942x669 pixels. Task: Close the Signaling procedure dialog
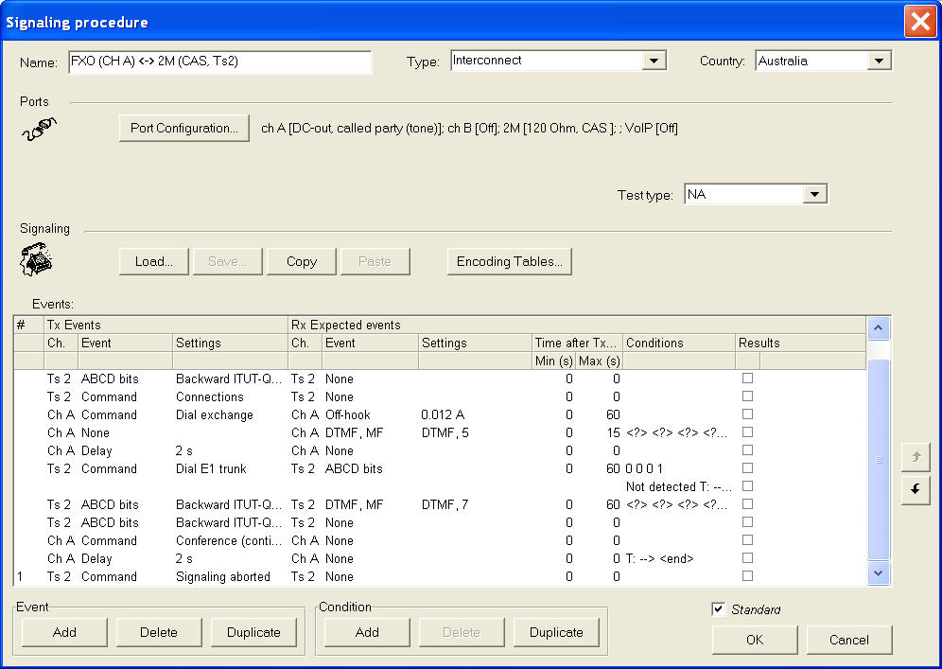(919, 21)
